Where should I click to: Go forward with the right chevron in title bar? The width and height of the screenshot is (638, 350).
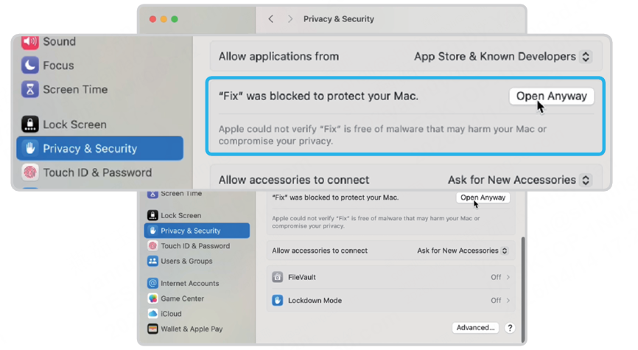tap(290, 18)
